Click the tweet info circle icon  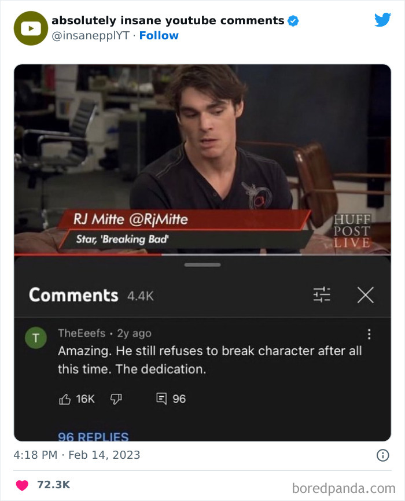click(x=382, y=455)
